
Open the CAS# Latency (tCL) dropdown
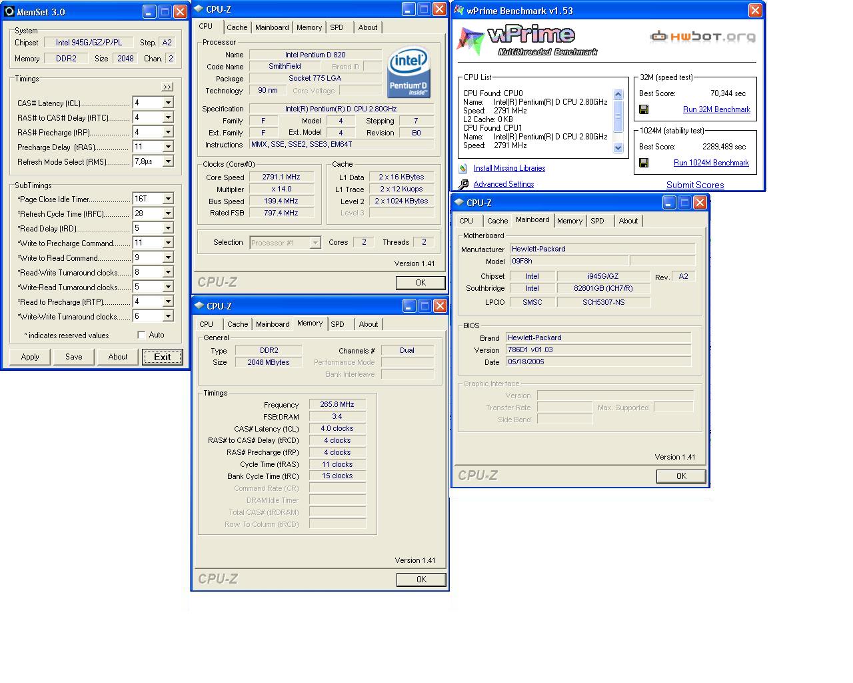click(168, 103)
